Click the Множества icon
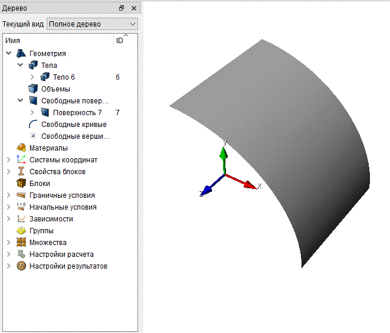 click(21, 242)
